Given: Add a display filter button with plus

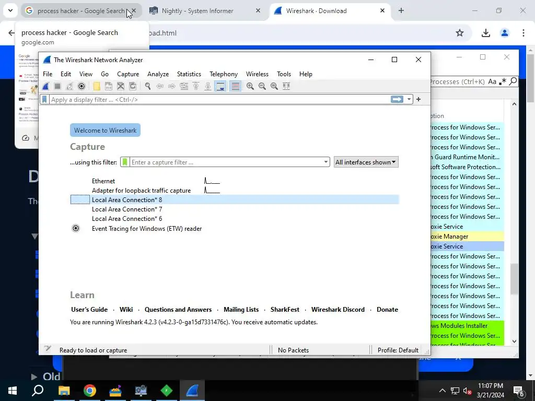Looking at the screenshot, I should point(418,99).
